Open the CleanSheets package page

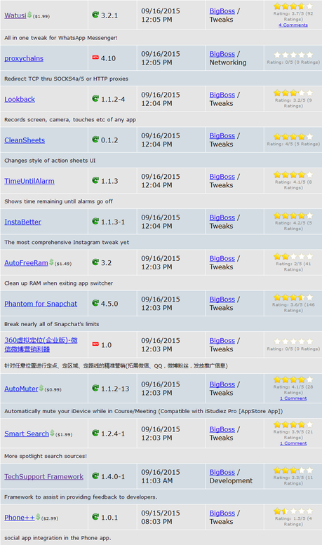(25, 140)
